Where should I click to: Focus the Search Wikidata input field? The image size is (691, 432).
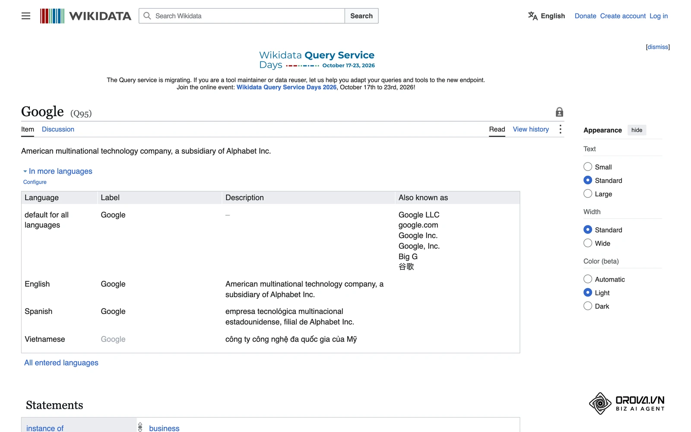[x=242, y=16]
